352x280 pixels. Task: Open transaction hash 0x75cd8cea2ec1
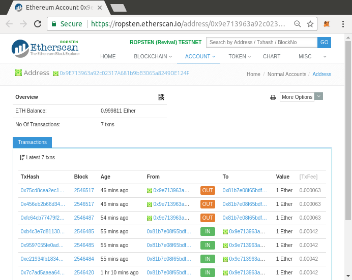pyautogui.click(x=43, y=190)
